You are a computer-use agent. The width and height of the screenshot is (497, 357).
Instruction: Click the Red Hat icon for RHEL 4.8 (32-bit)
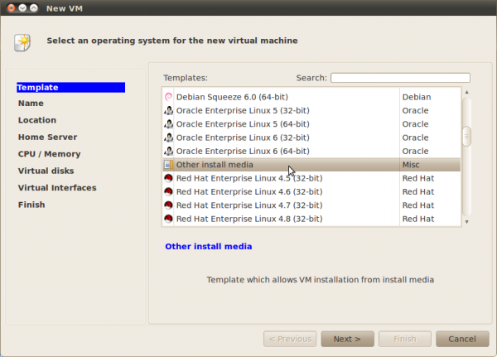[168, 219]
